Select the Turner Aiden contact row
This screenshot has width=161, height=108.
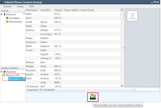(x=73, y=50)
